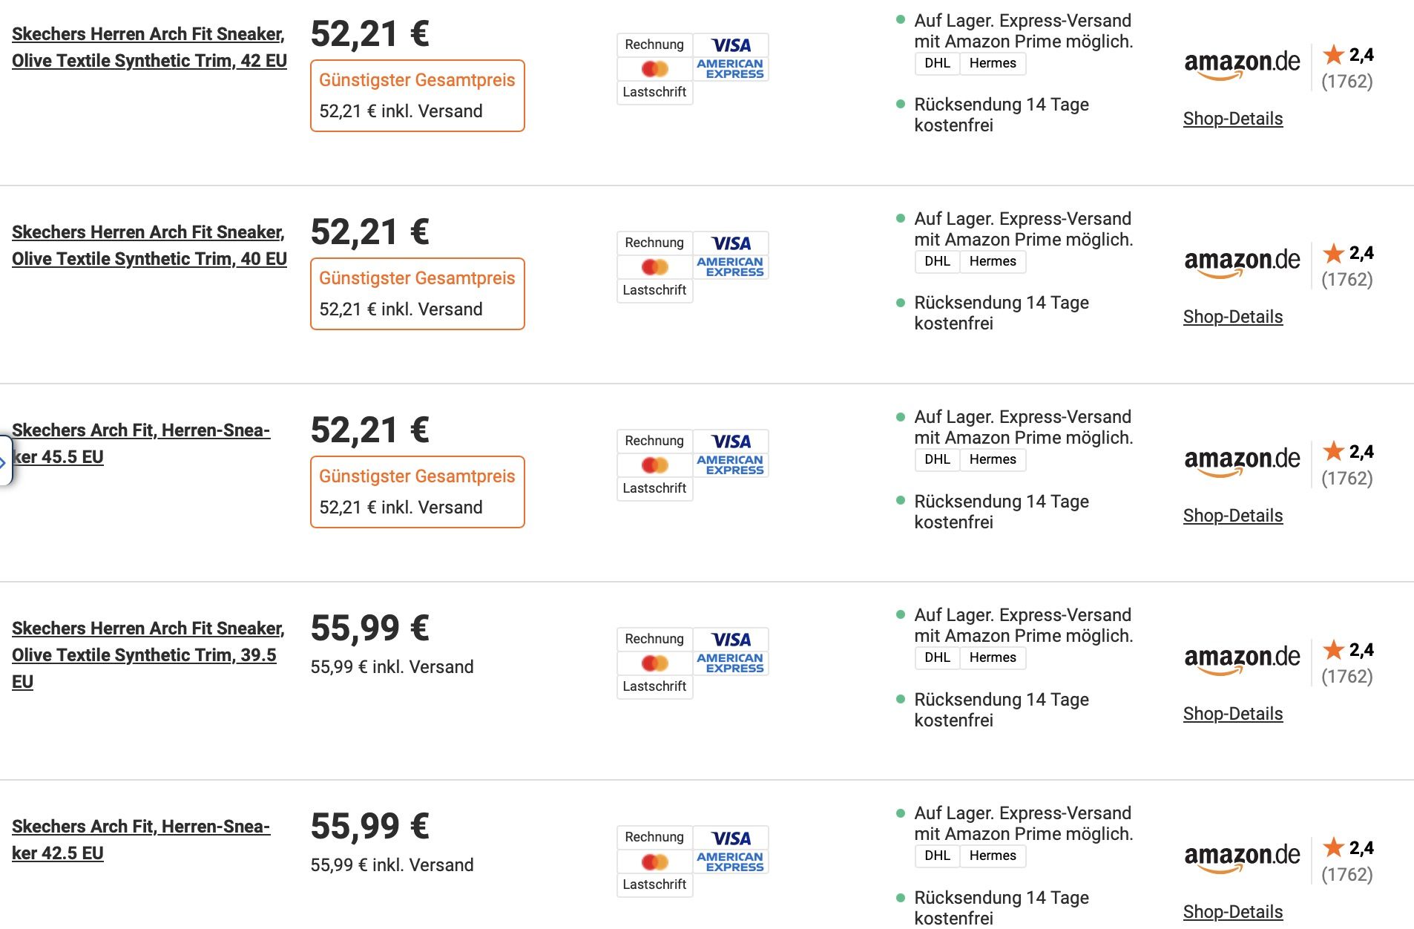Click the orange rating star in the 42 EU offer
Image resolution: width=1414 pixels, height=929 pixels.
(x=1333, y=54)
